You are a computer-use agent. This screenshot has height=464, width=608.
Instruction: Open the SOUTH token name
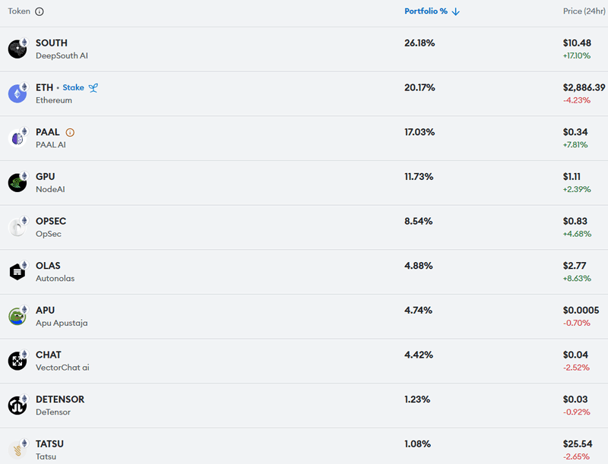pyautogui.click(x=52, y=43)
